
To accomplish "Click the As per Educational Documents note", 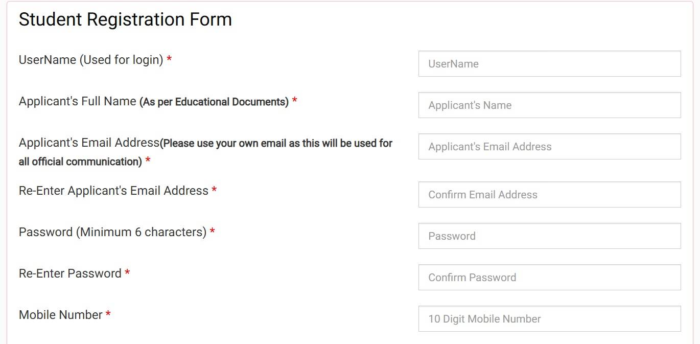I will click(x=214, y=102).
